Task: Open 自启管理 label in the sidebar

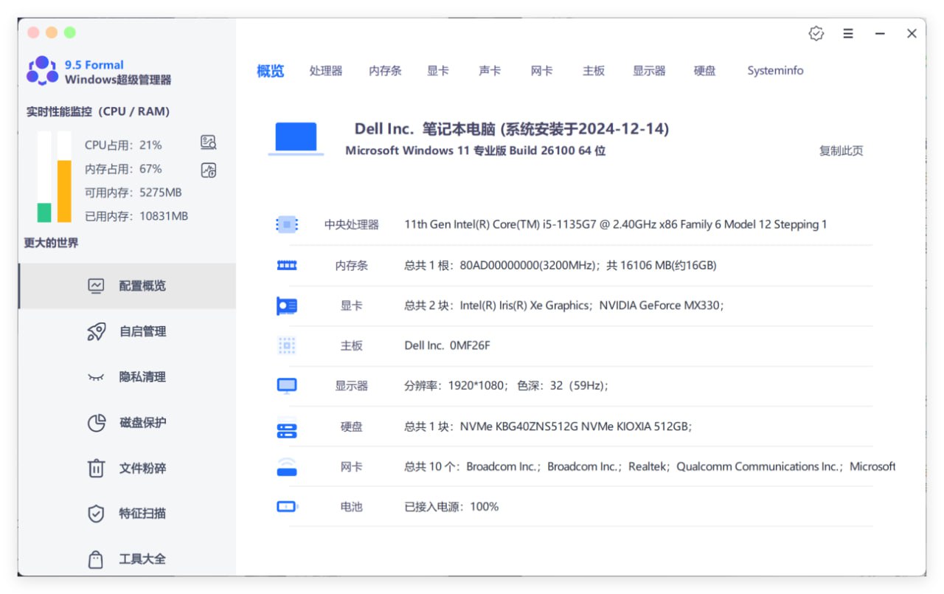Action: [x=142, y=331]
